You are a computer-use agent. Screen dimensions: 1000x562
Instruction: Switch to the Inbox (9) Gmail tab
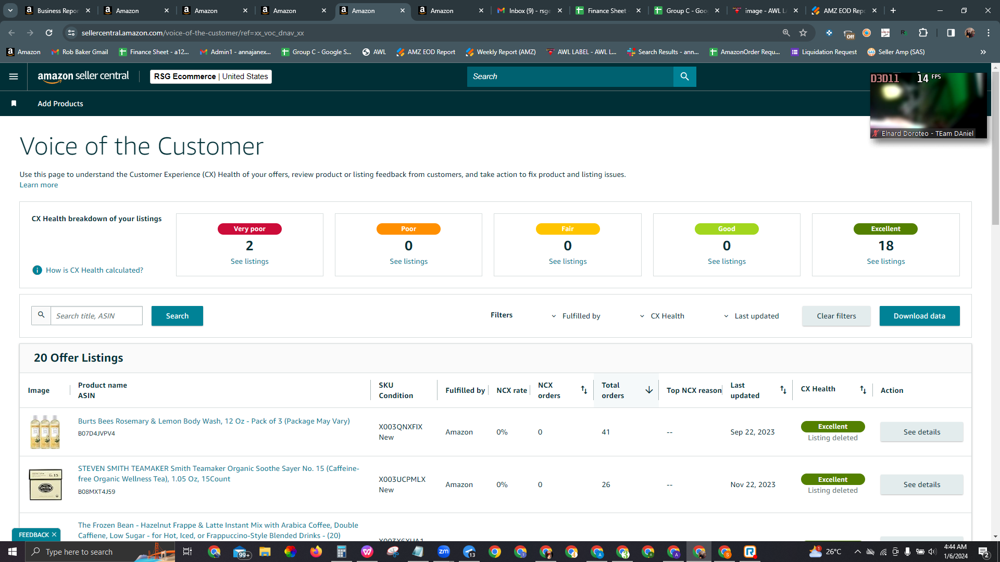pos(530,10)
